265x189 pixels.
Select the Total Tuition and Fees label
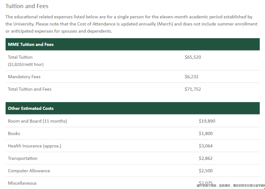pyautogui.click(x=30, y=89)
